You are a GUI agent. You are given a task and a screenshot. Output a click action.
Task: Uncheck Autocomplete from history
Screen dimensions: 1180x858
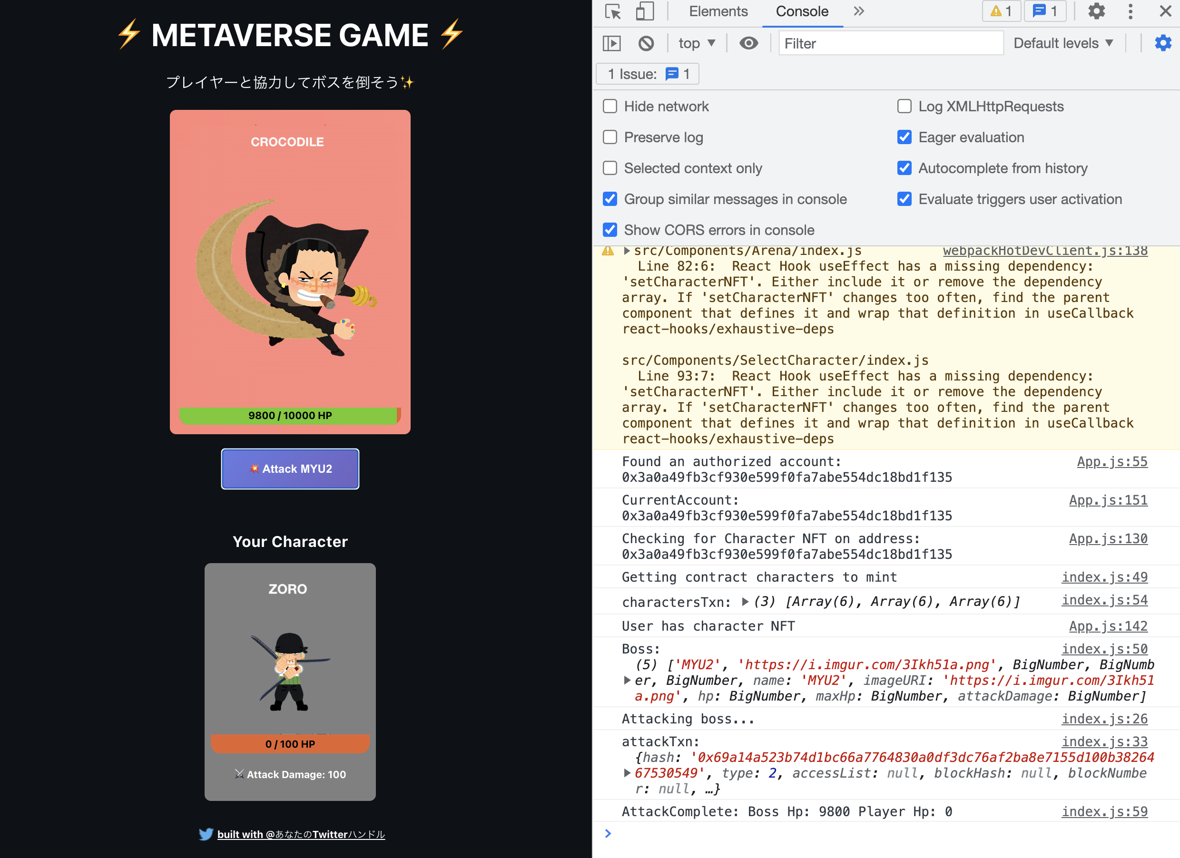tap(904, 168)
